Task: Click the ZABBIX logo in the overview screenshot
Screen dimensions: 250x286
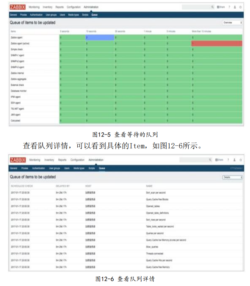Action: (x=18, y=7)
